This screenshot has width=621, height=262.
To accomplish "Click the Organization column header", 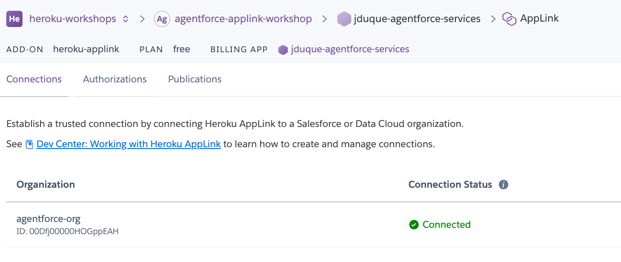I will tap(45, 184).
